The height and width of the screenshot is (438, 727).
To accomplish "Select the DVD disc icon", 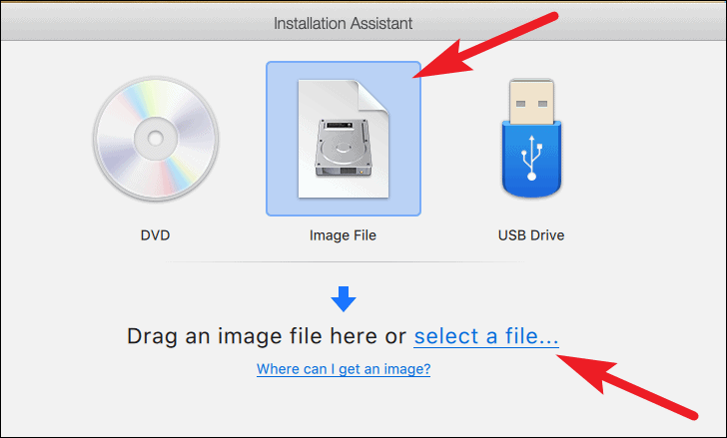I will (x=156, y=139).
